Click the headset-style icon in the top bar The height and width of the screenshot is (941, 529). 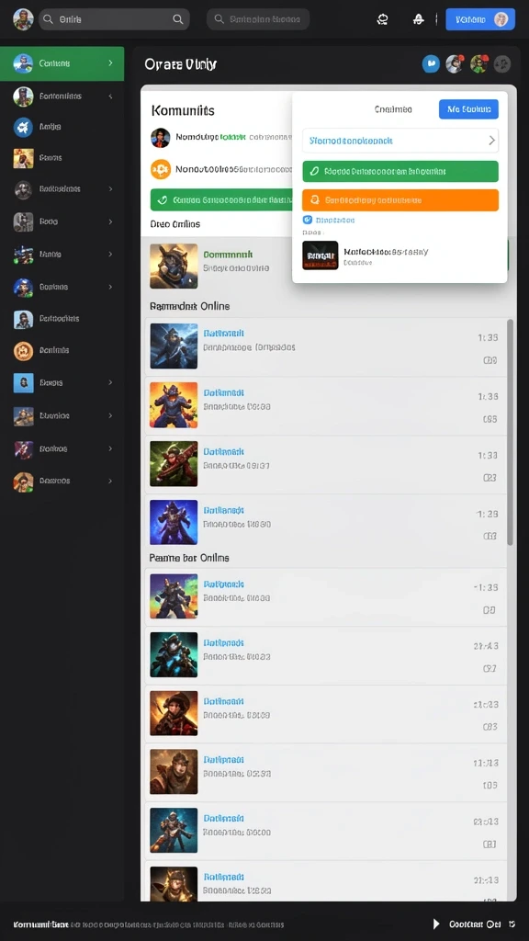coord(382,19)
